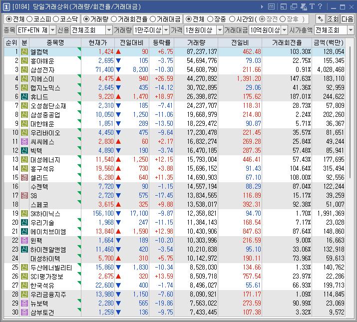The width and height of the screenshot is (357, 322).
Task: Open the 'm' memo icon in title bar
Action: point(271,7)
